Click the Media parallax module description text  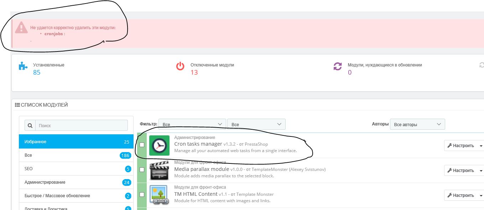pos(224,176)
